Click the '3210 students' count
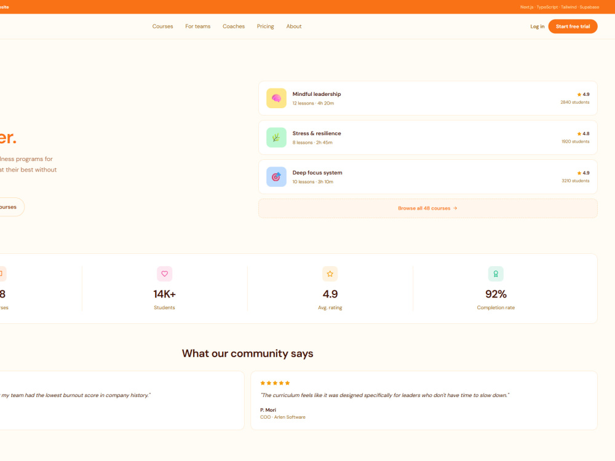 point(575,181)
